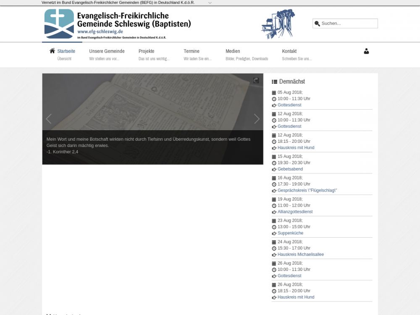Click the magnifier icon in search box

318,24
